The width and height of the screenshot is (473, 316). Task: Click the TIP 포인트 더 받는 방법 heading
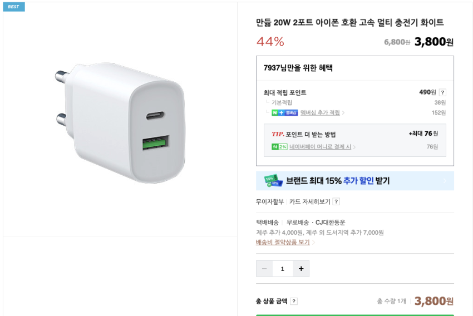(303, 134)
